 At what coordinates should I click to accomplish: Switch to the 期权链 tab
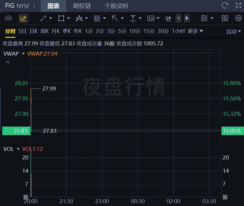[82, 6]
